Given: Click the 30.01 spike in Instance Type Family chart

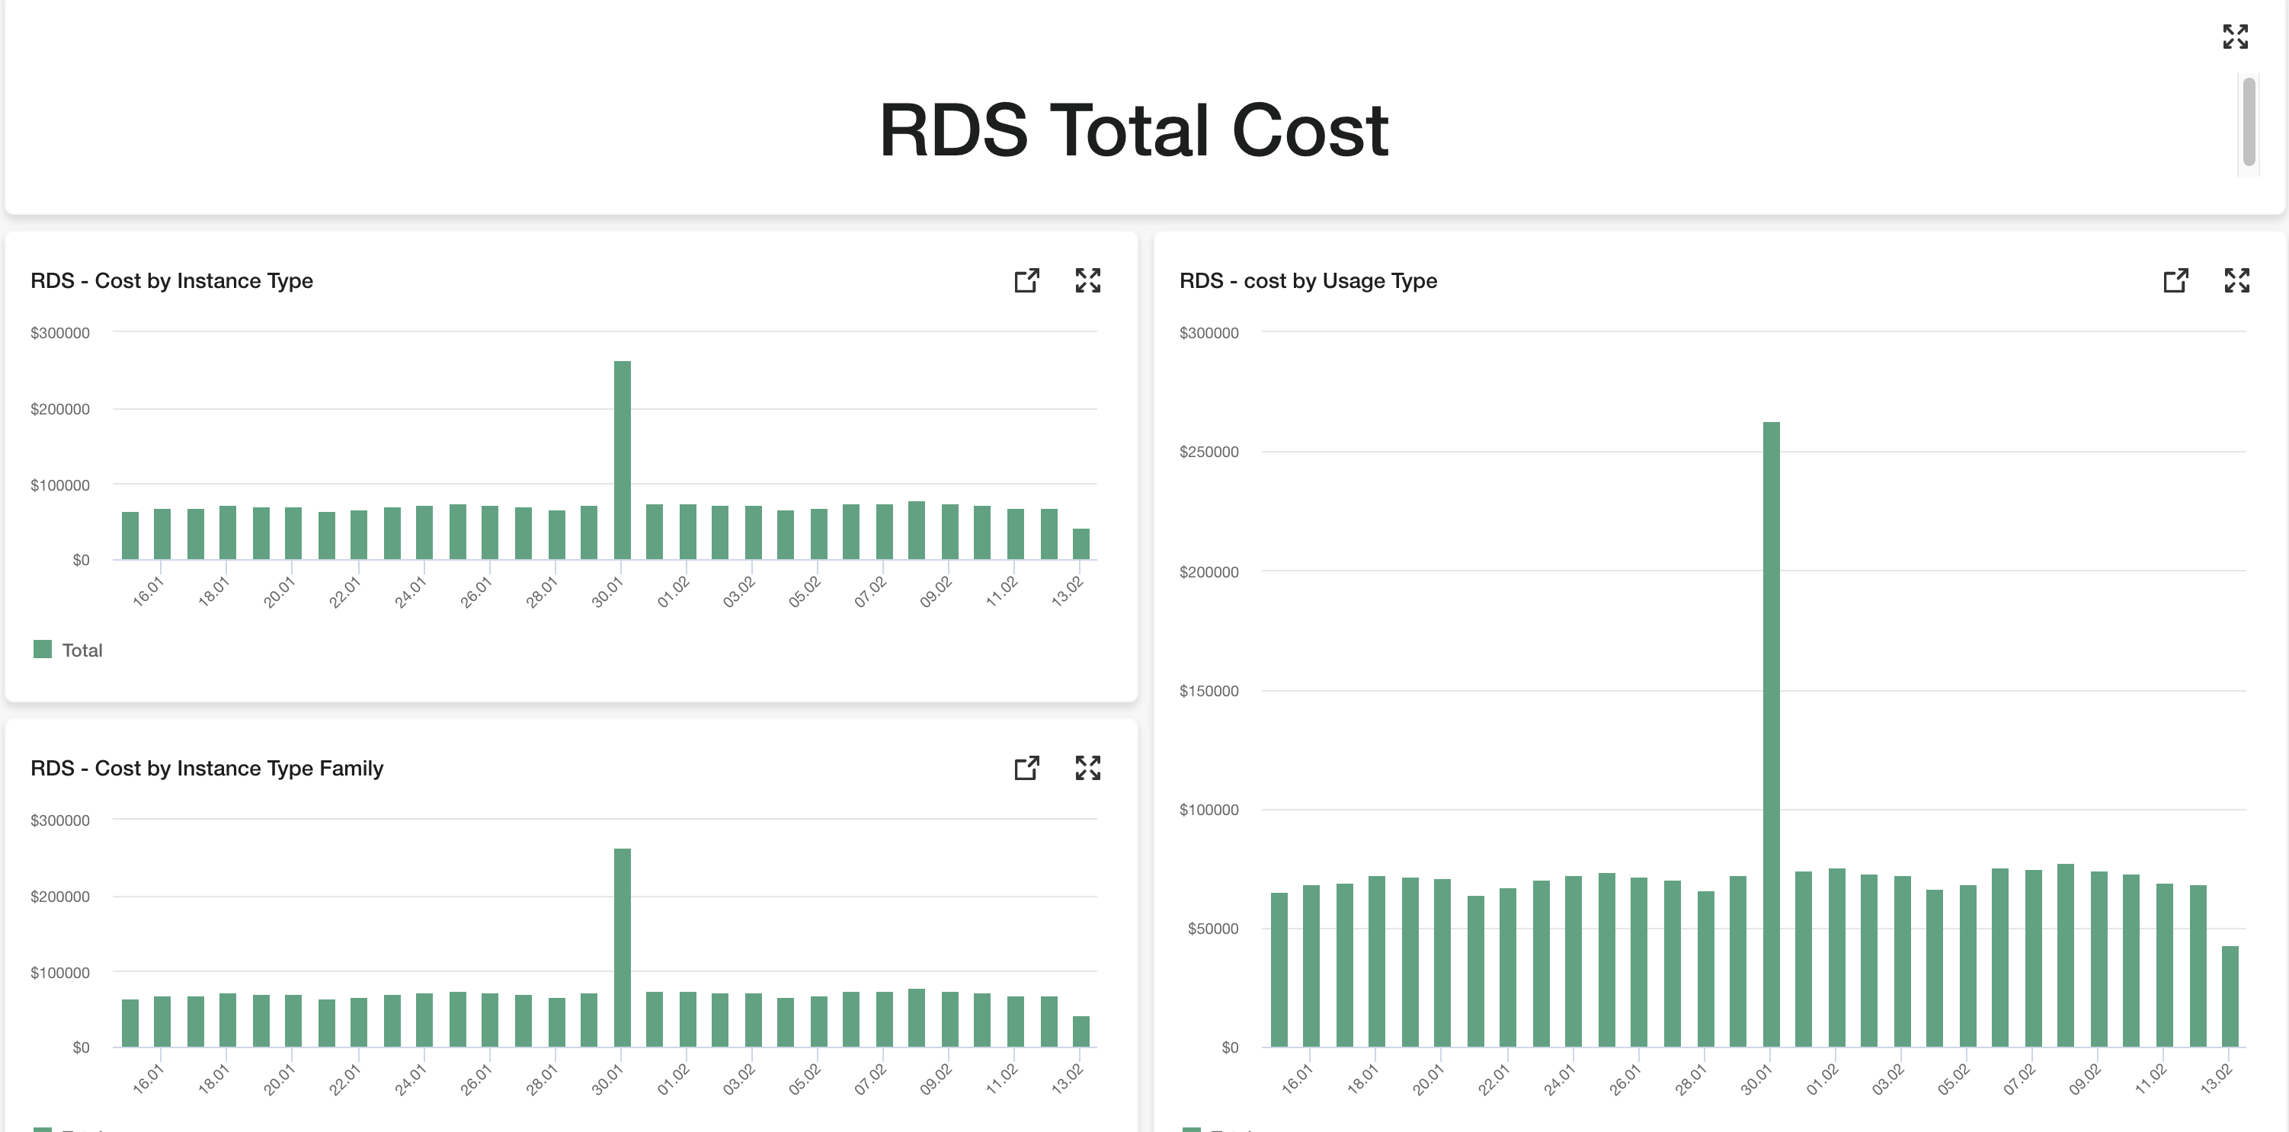Looking at the screenshot, I should coord(622,946).
